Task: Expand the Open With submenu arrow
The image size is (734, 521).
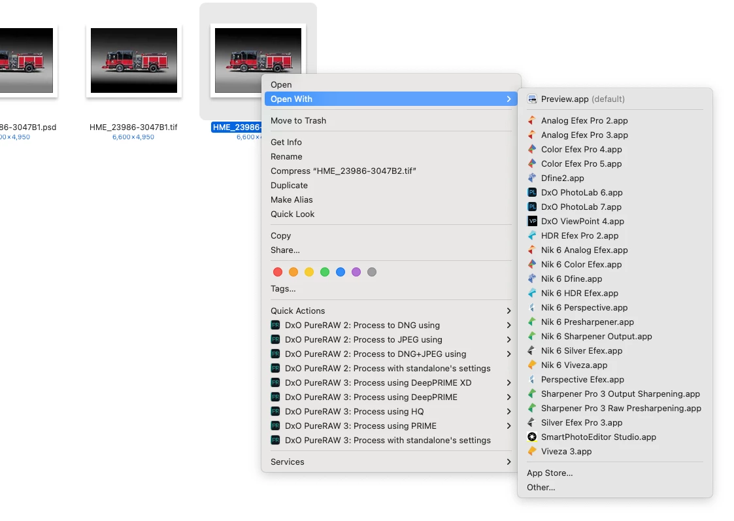Action: (509, 99)
